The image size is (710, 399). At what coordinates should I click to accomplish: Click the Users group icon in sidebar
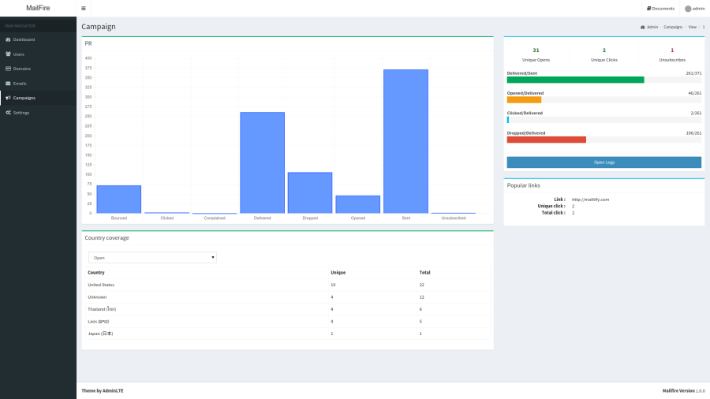[x=8, y=54]
